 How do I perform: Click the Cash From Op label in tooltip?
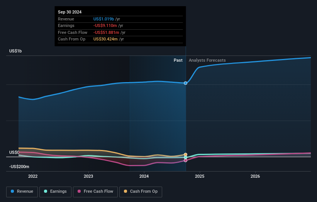(x=71, y=39)
